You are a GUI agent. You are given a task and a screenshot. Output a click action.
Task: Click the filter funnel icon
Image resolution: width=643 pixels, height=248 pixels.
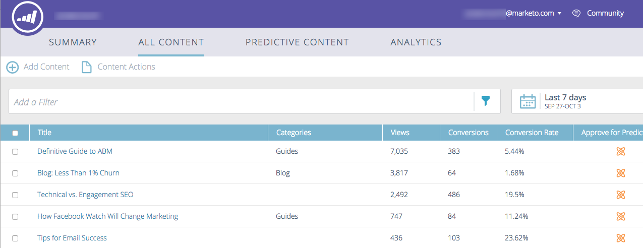tap(486, 101)
